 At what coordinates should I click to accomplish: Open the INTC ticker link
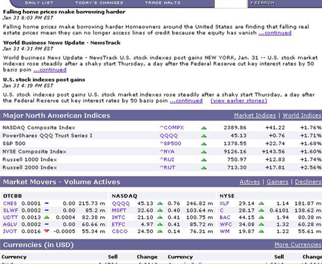point(118,217)
